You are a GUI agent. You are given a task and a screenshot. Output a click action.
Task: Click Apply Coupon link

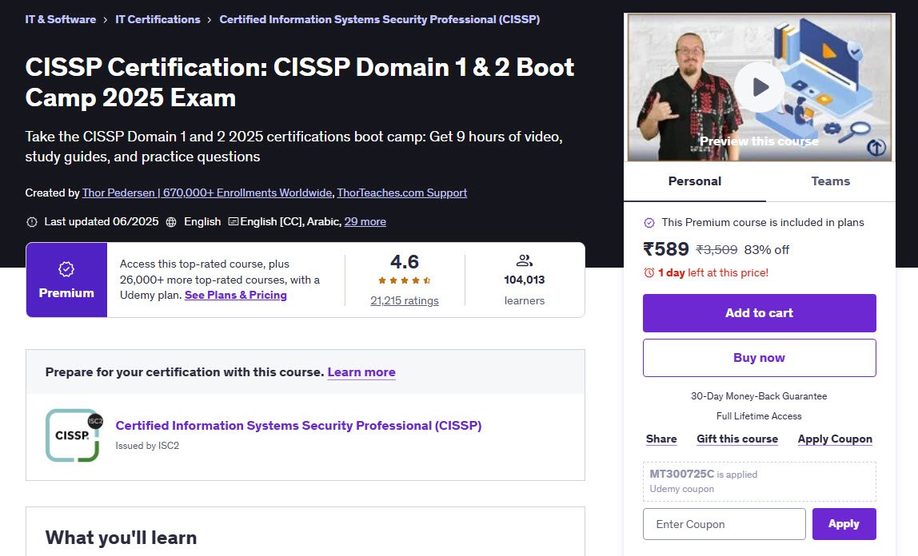tap(835, 439)
